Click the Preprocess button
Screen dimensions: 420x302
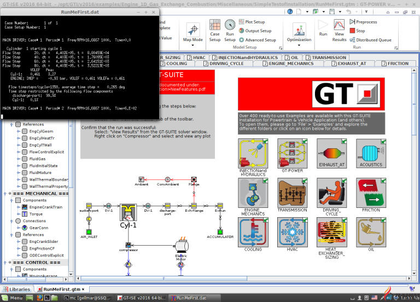[363, 22]
